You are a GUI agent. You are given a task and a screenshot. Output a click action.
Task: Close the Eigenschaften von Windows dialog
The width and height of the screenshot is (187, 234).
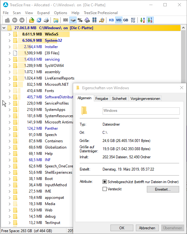tap(182, 88)
